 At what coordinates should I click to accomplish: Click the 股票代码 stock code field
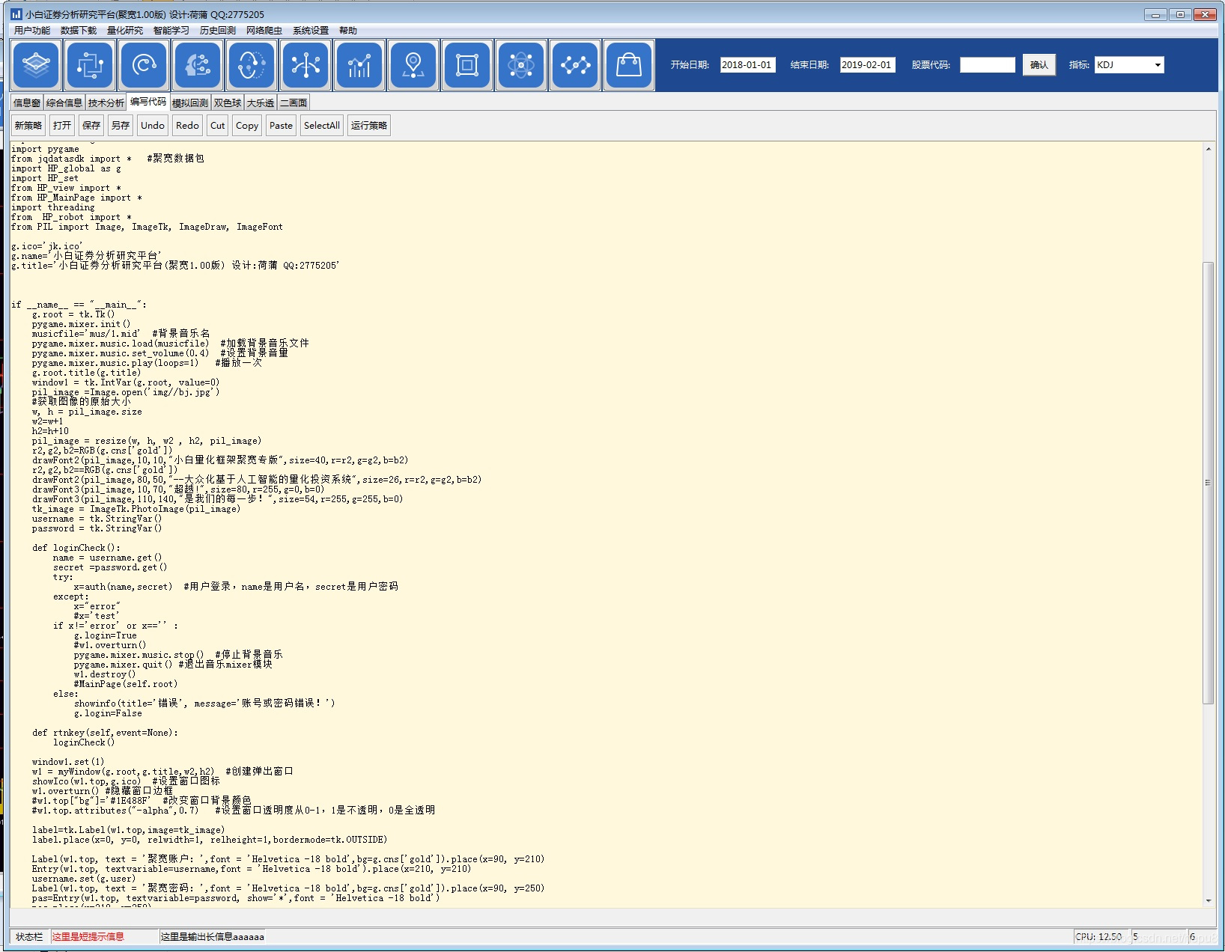pyautogui.click(x=988, y=65)
